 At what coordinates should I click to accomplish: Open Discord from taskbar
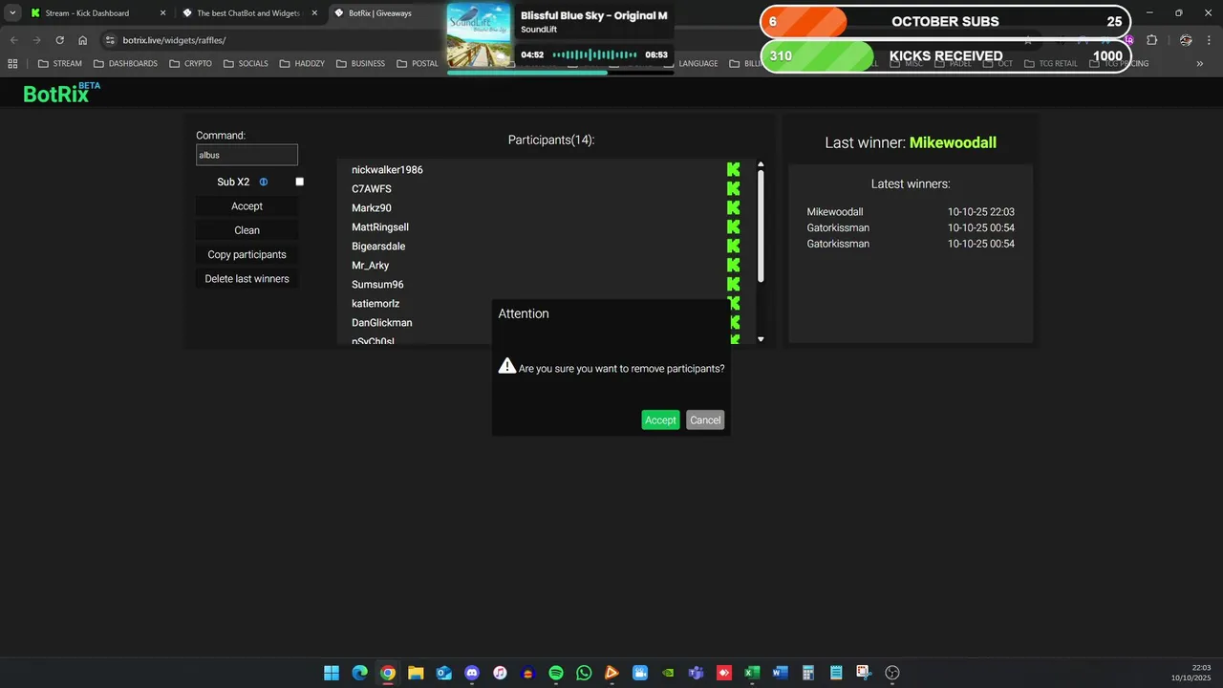pos(472,673)
